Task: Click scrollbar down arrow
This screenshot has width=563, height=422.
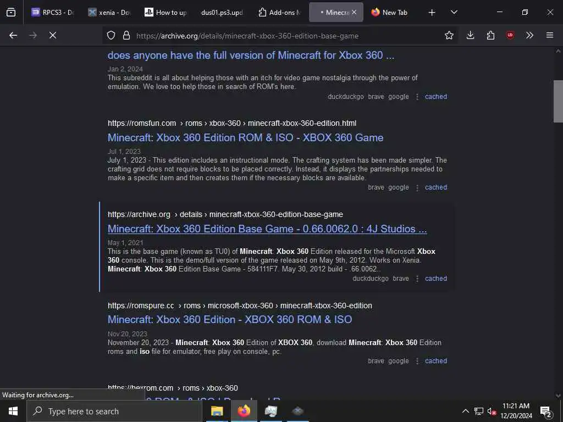Action: pos(558,396)
